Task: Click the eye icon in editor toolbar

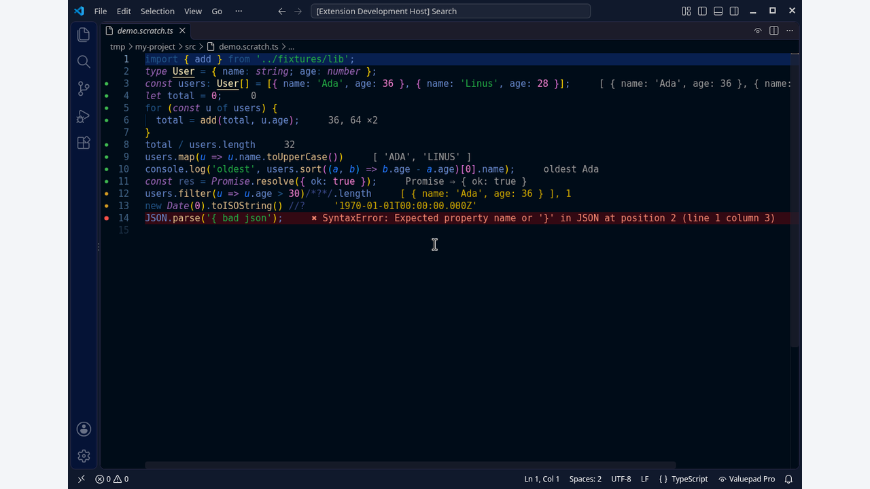Action: pos(758,31)
